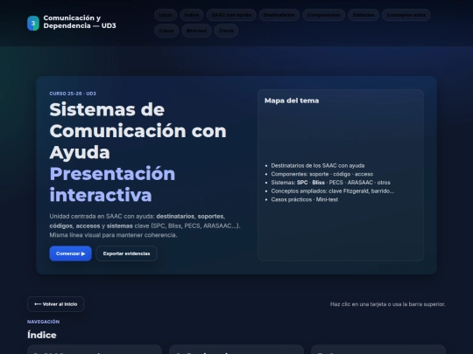473x354 pixels.
Task: Open the Casos nav pill
Action: pyautogui.click(x=166, y=31)
